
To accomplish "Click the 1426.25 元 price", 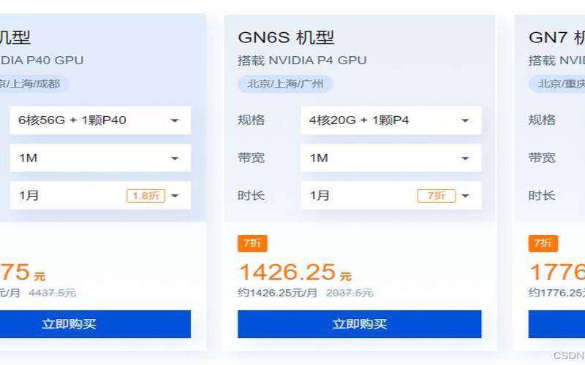I will coord(294,272).
